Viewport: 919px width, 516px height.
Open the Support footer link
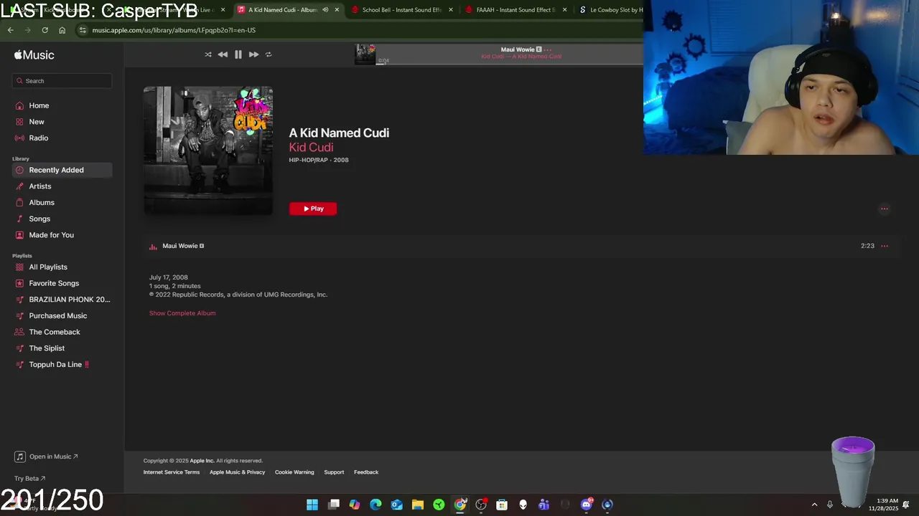(334, 472)
